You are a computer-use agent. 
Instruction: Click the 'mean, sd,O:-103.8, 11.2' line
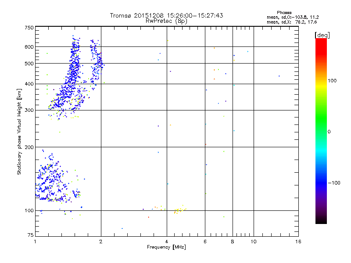pos(293,17)
